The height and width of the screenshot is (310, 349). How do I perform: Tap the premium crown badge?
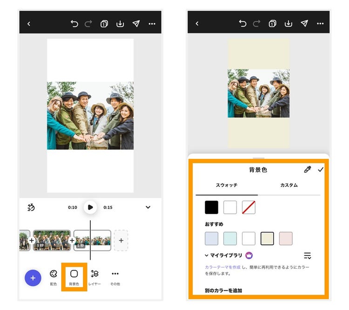pyautogui.click(x=249, y=255)
